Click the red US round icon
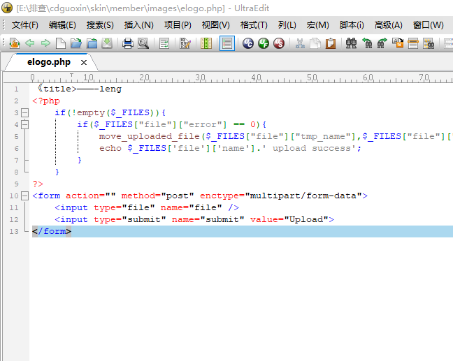 (x=279, y=43)
